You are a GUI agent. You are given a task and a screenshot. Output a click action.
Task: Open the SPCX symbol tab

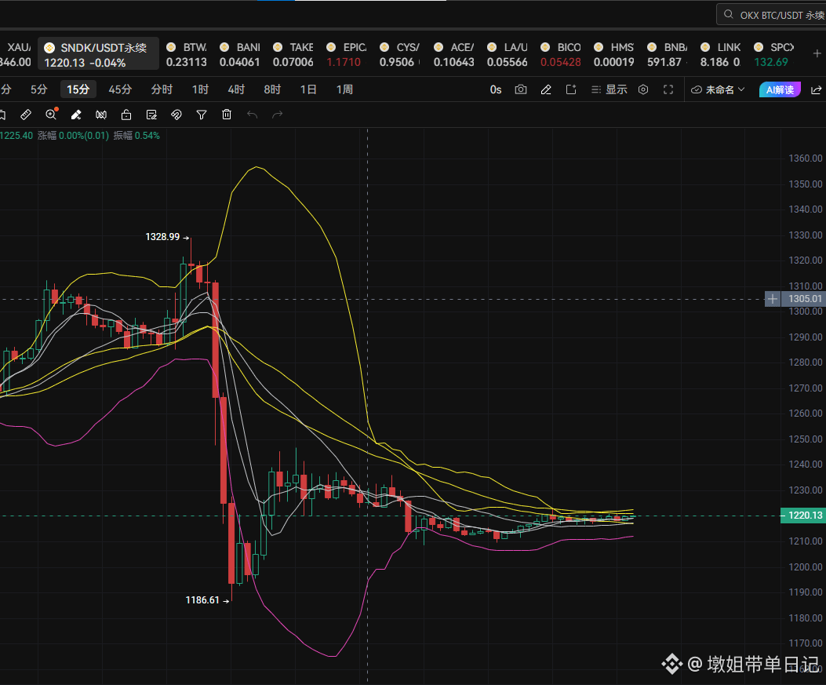tap(773, 53)
